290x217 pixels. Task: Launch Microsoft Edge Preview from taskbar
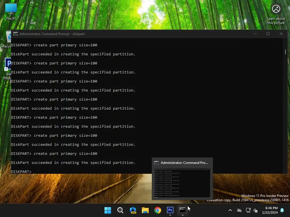[x=133, y=210]
